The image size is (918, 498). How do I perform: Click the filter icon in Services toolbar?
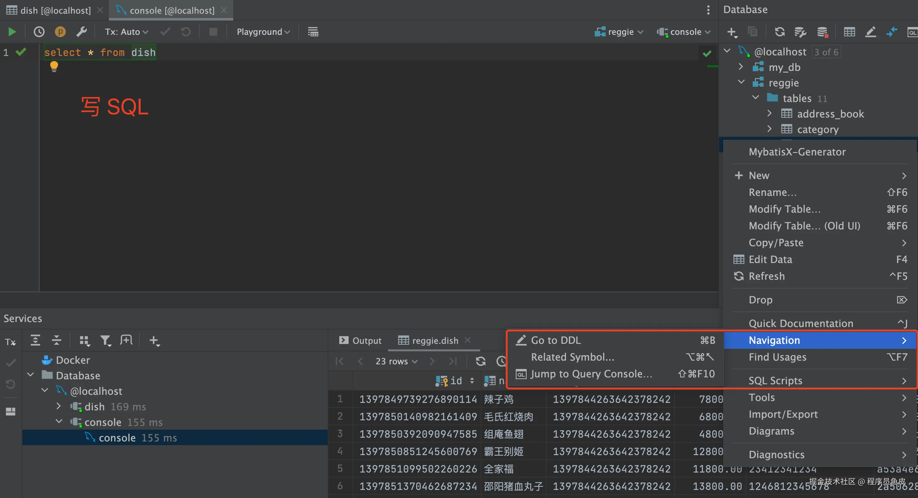click(x=105, y=341)
